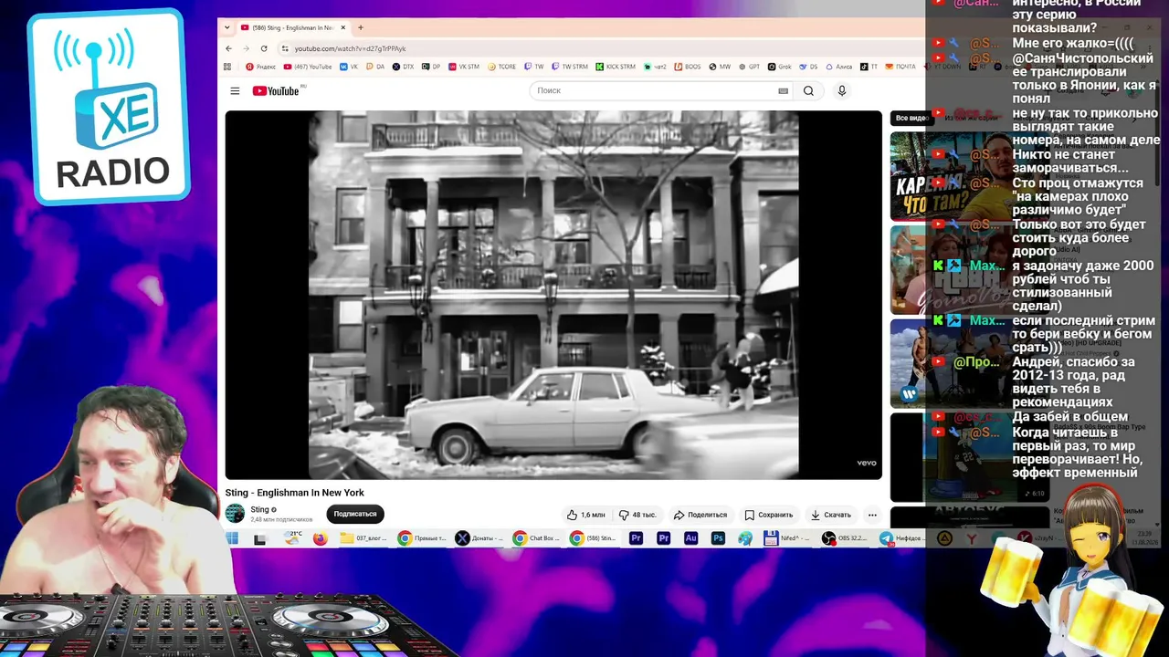Open the weather widget showing 21°C
This screenshot has height=657, width=1169.
pos(293,537)
